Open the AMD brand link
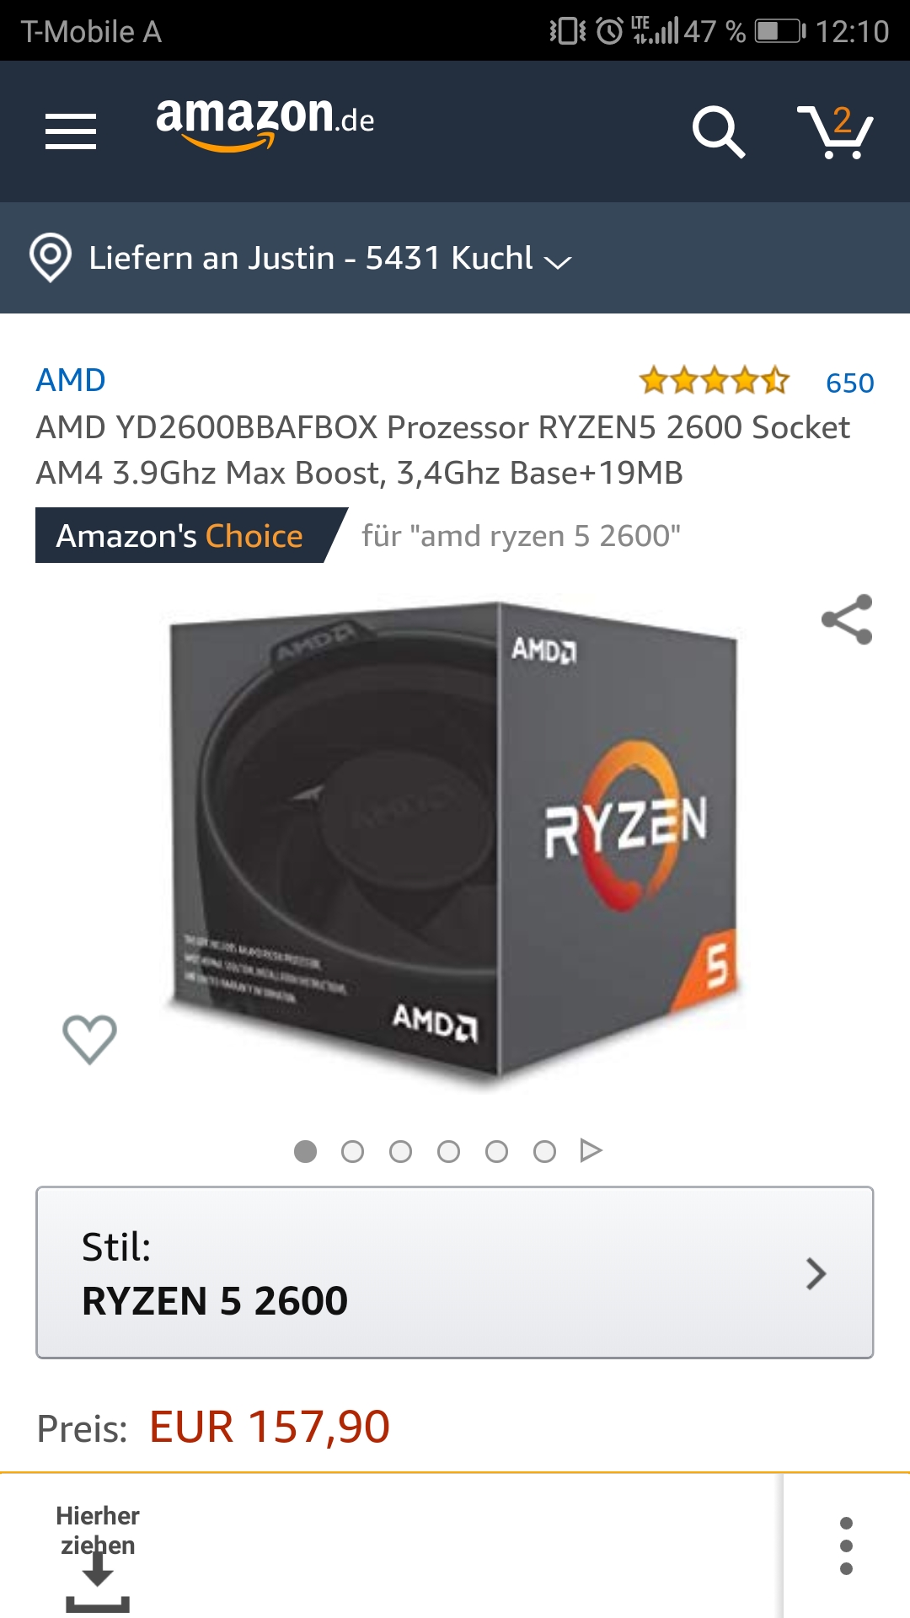The height and width of the screenshot is (1618, 910). [71, 380]
